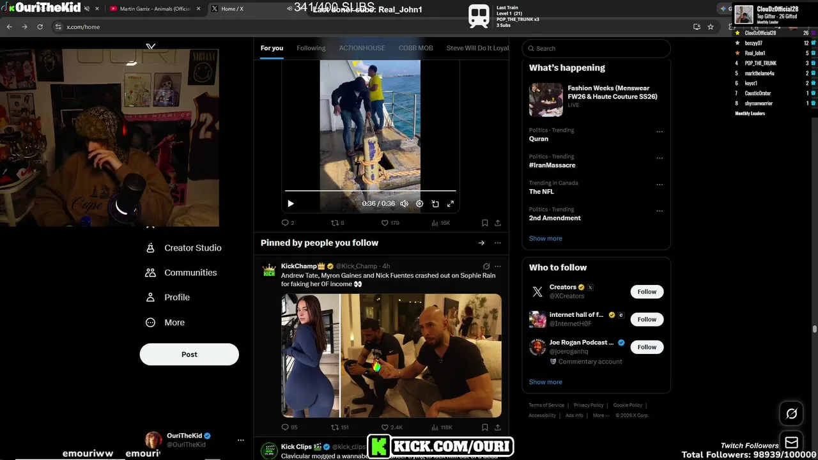Repost the boat video post with 8 reposts

[x=337, y=223]
